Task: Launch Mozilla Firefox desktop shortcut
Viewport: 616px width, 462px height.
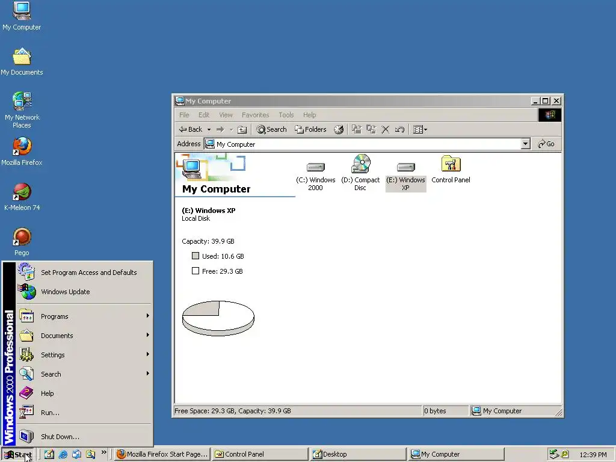Action: (22, 152)
